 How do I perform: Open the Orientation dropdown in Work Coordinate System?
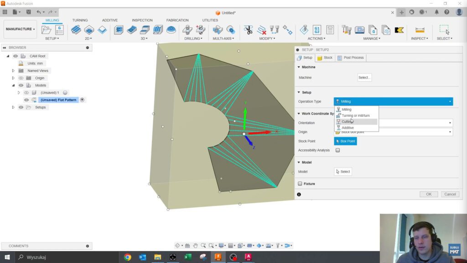(450, 123)
